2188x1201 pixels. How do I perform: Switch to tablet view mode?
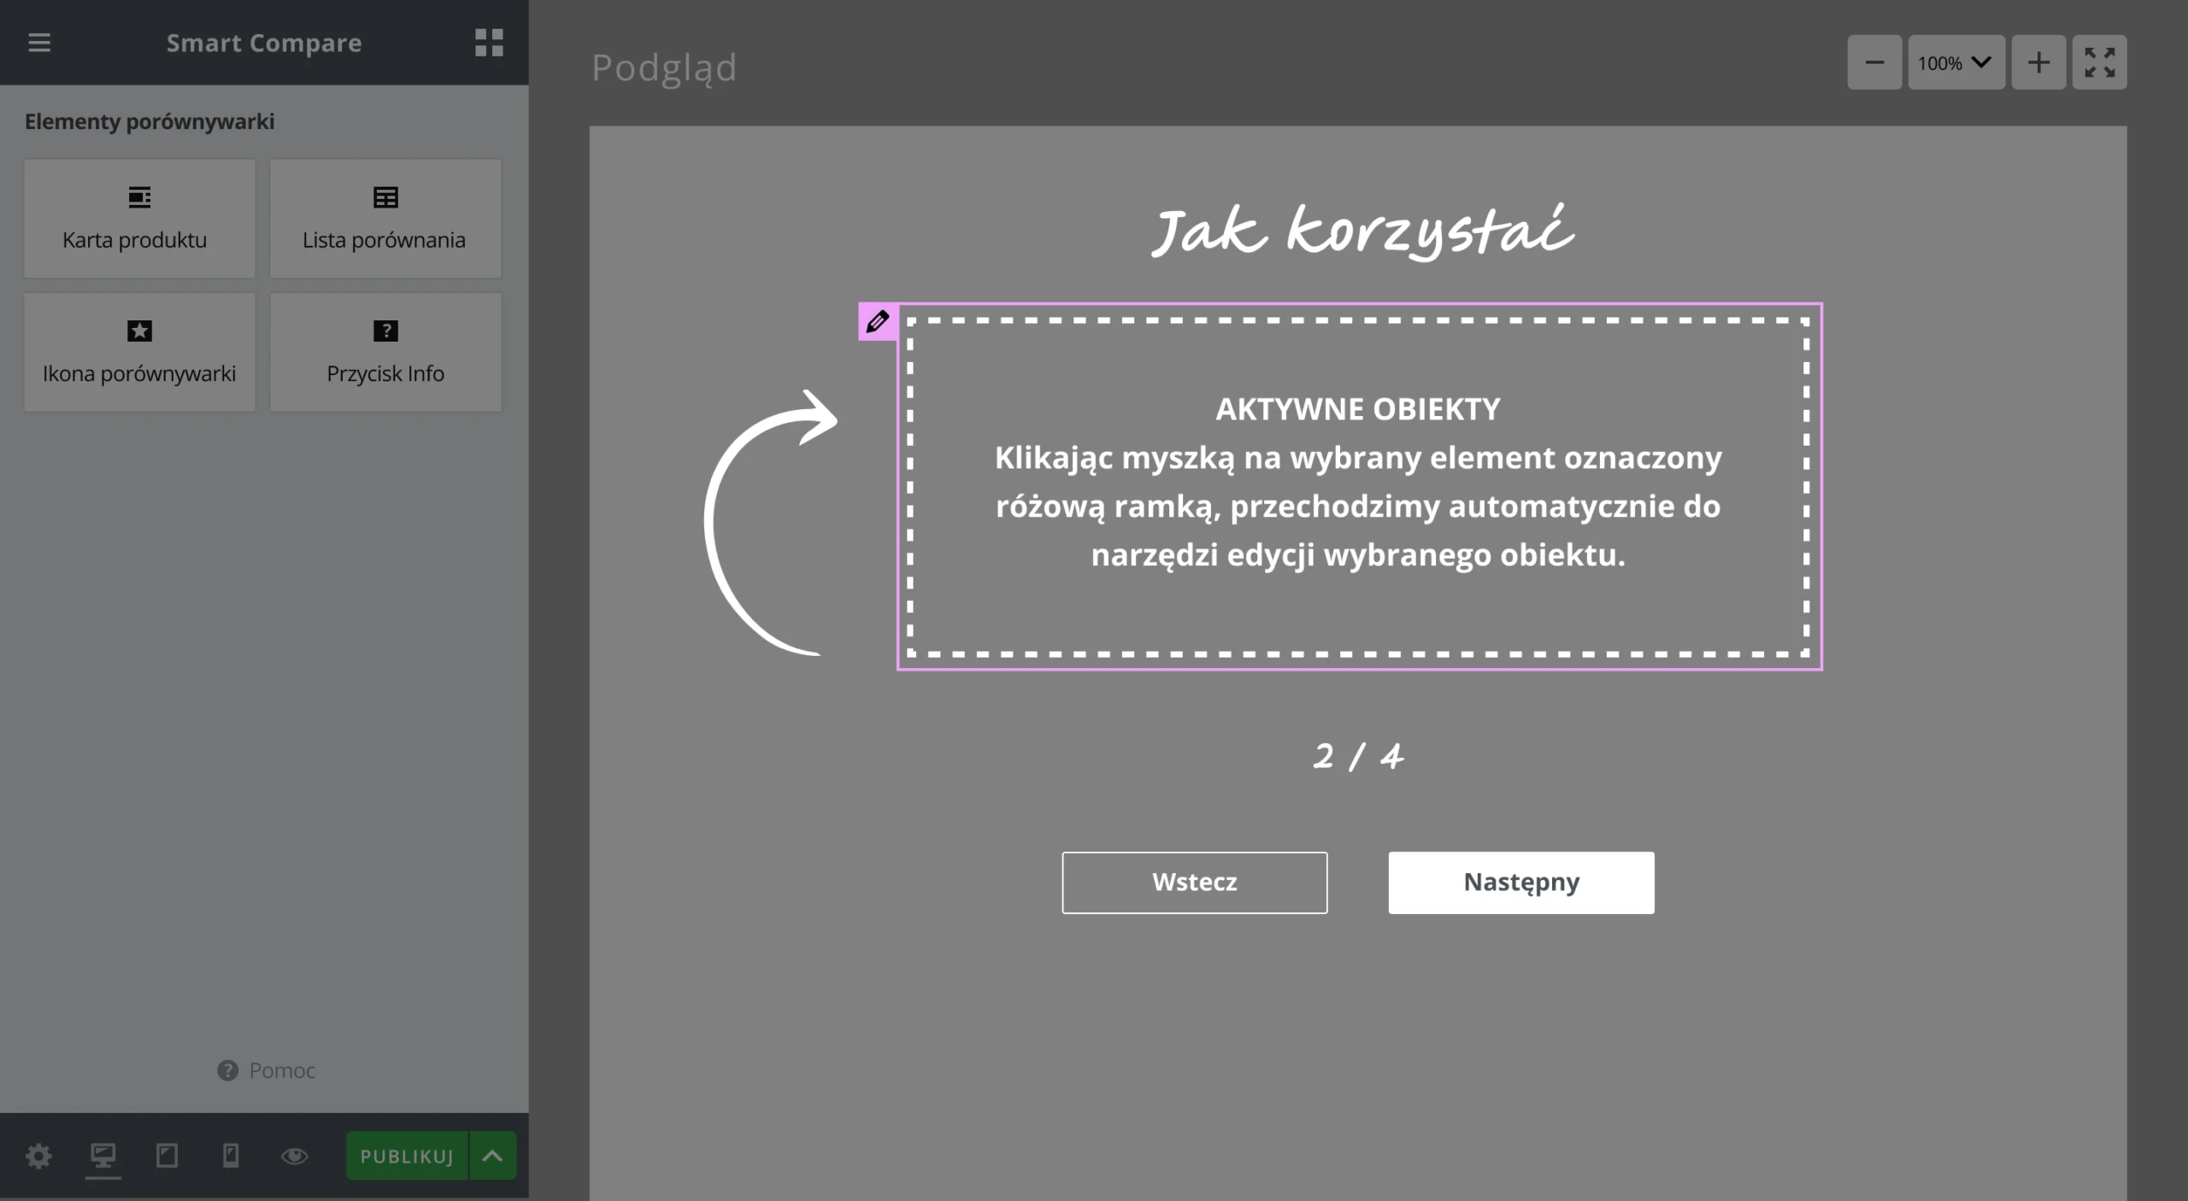[168, 1156]
